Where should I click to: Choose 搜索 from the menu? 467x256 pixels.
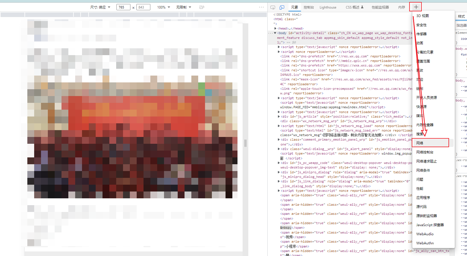433,134
